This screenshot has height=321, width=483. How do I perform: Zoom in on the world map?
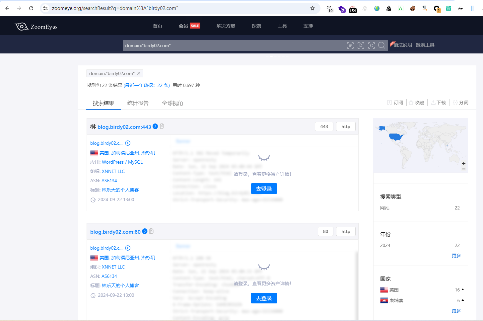coord(463,164)
